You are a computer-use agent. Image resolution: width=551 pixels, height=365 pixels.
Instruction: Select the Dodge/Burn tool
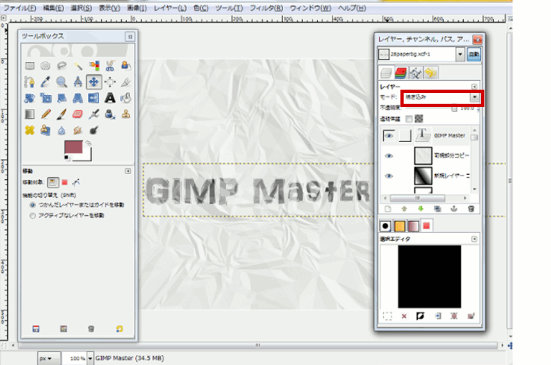94,131
